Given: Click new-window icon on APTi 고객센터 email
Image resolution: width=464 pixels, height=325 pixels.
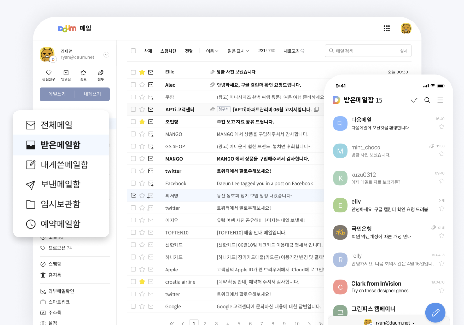Looking at the screenshot, I should click(316, 109).
